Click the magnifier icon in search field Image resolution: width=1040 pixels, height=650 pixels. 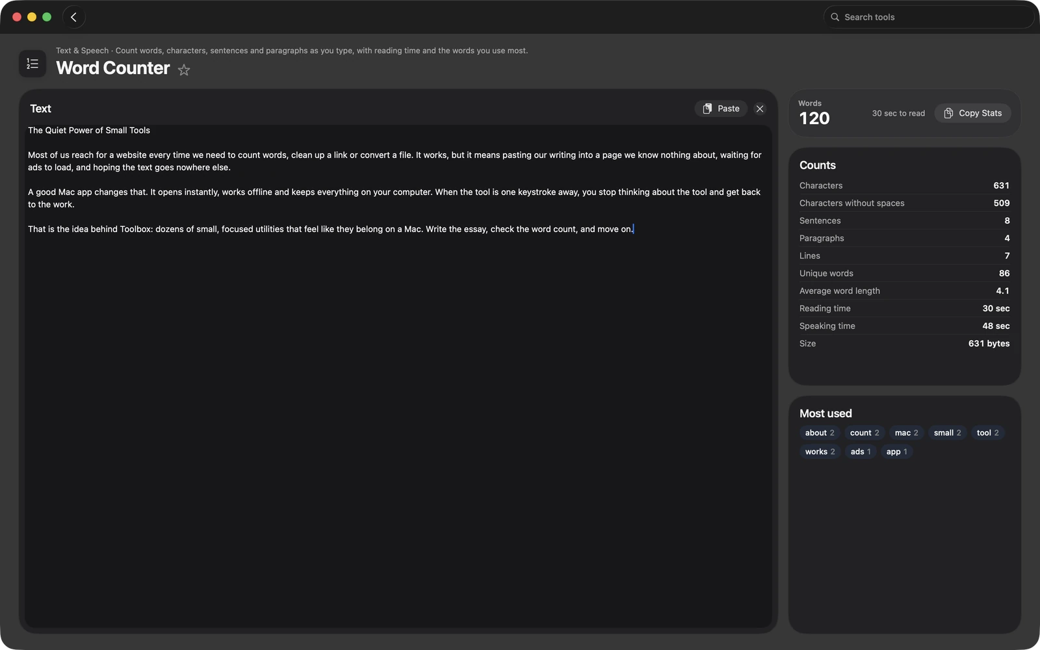point(835,18)
